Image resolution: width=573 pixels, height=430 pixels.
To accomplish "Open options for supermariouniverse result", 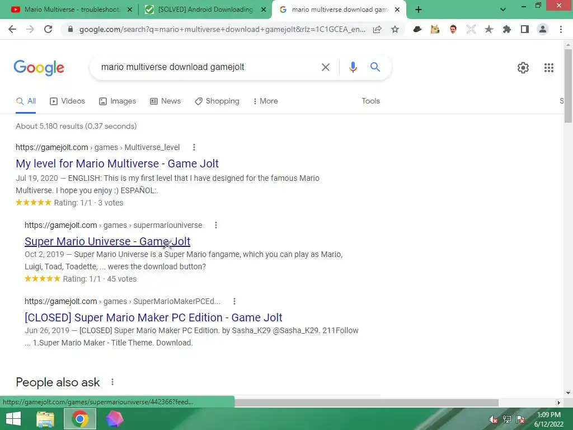I will pyautogui.click(x=216, y=225).
